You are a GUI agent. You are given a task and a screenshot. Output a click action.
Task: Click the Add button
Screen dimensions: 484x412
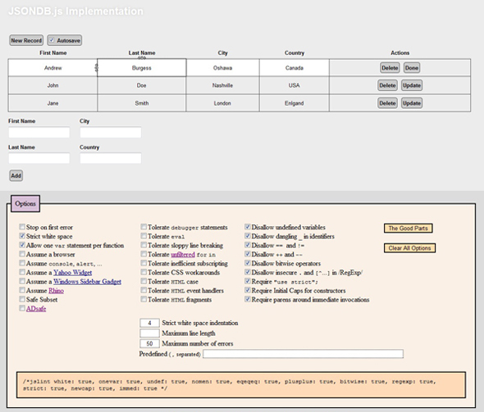[16, 175]
